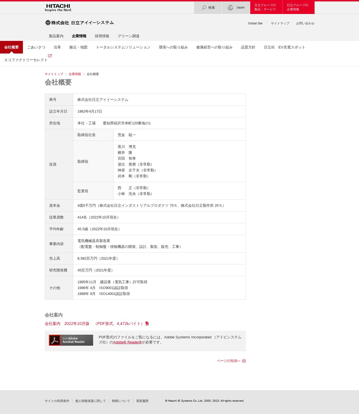Click director name 黒川 博充
359x414 pixels.
point(127,147)
